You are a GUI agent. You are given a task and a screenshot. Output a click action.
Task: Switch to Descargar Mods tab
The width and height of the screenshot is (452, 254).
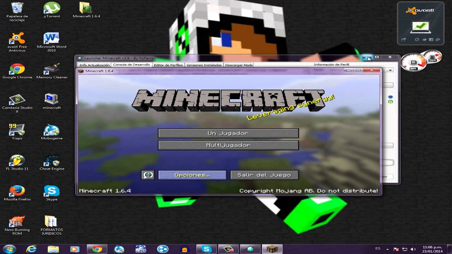[239, 65]
